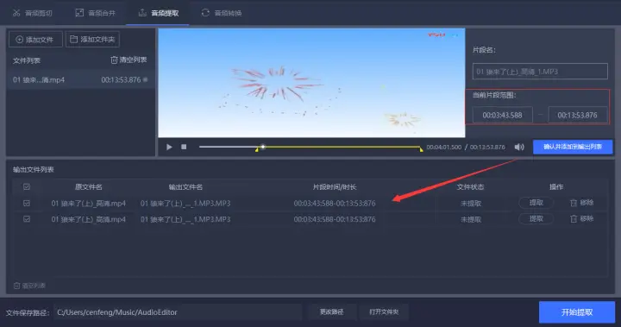This screenshot has height=327, width=621.
Task: Click the 开始提取 button
Action: [577, 312]
